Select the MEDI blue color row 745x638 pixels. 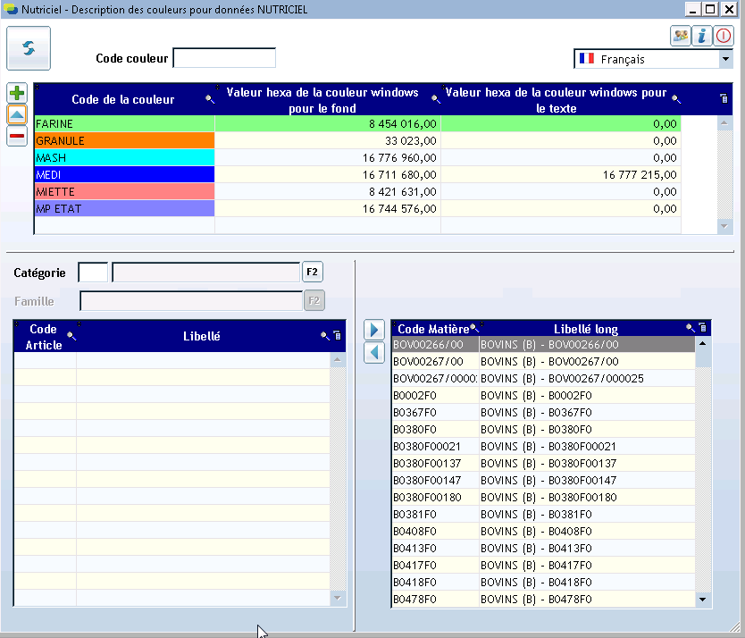(x=358, y=175)
